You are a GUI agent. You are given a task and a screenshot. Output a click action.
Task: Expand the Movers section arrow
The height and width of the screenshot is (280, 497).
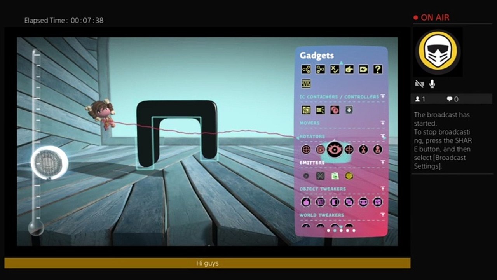click(383, 123)
